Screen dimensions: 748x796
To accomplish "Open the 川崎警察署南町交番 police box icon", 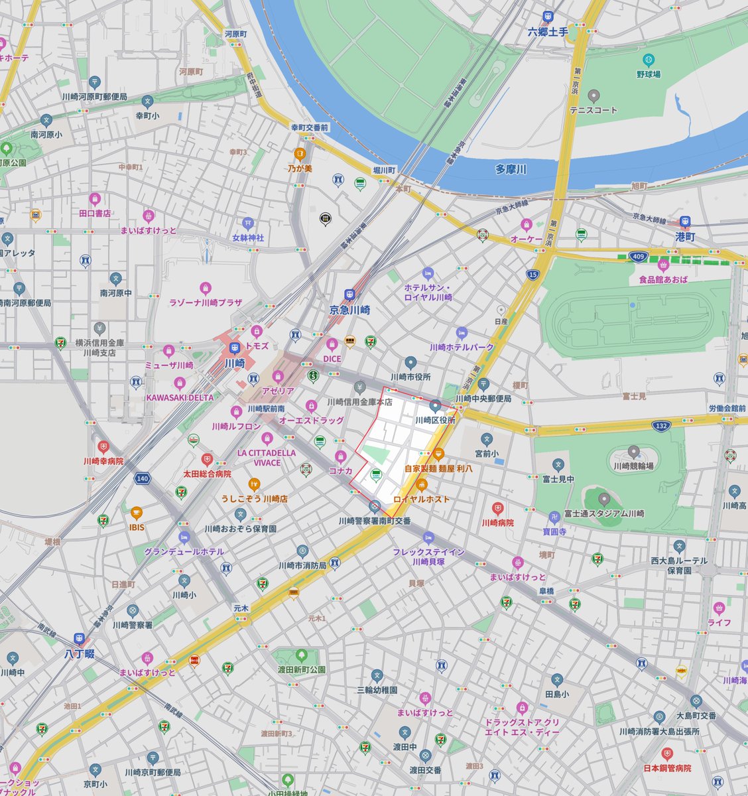I will click(x=375, y=507).
